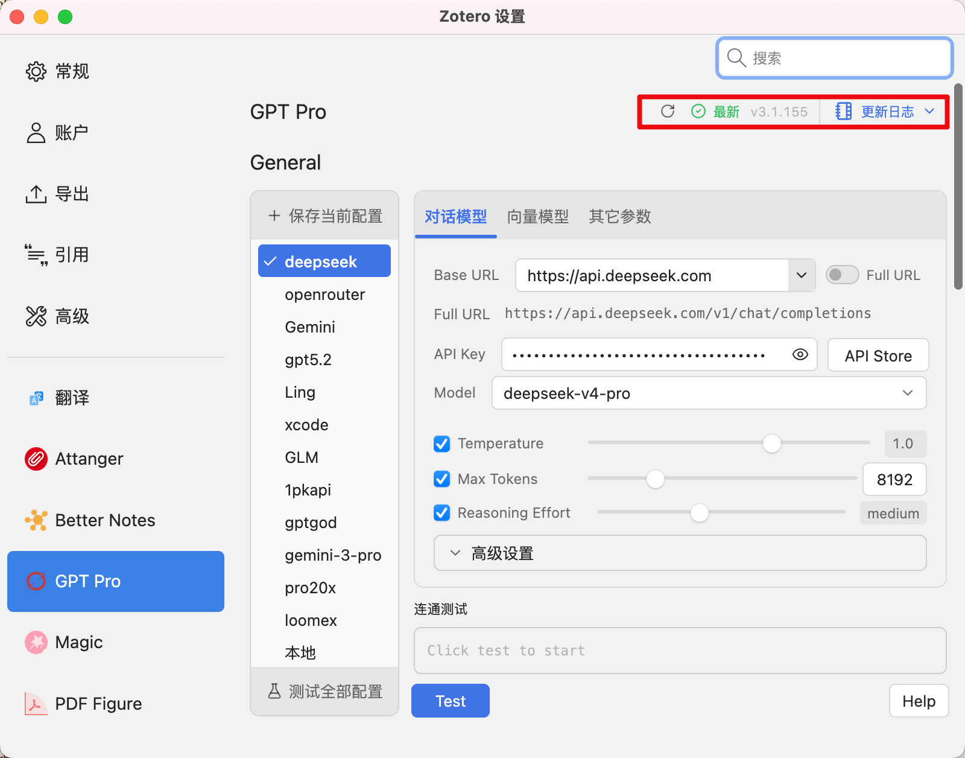
Task: Select the pro20x configuration
Action: pos(324,588)
